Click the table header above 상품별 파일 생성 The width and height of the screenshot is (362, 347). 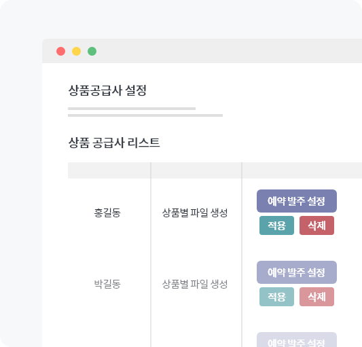coord(196,170)
